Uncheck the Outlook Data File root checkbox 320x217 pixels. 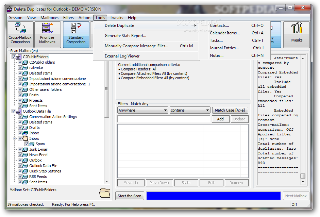click(14, 111)
